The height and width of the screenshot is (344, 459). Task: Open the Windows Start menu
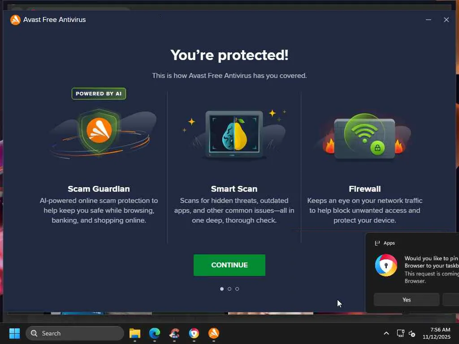coord(14,333)
